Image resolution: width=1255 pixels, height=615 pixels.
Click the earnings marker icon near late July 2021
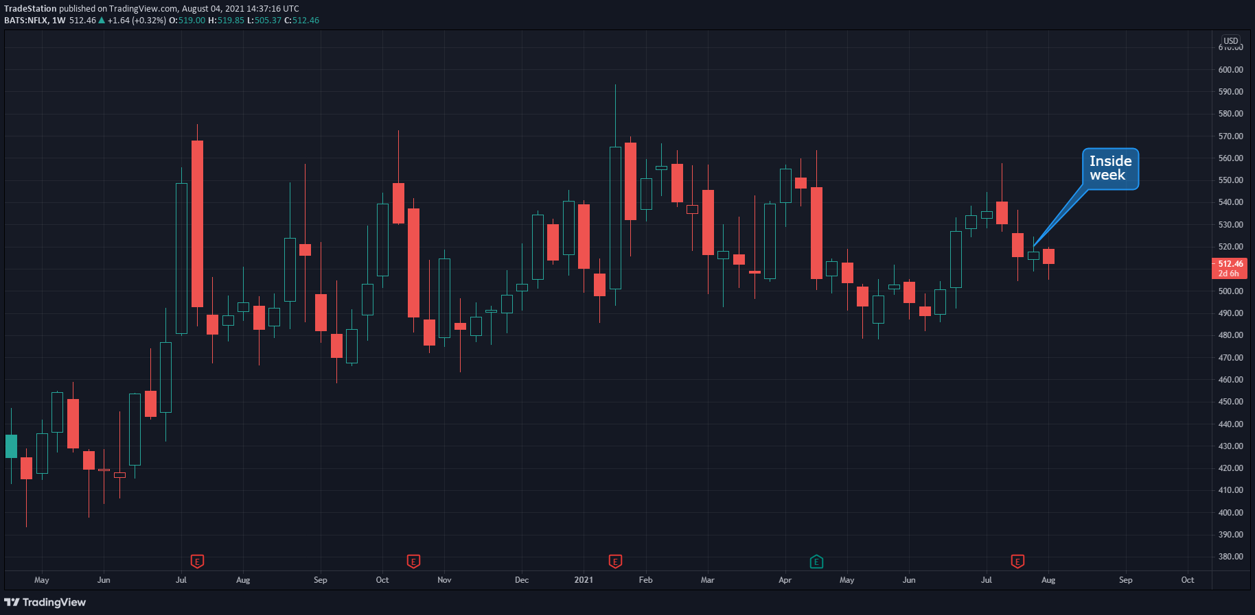(1017, 562)
